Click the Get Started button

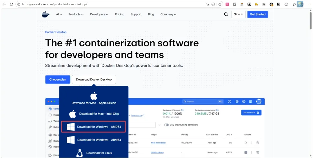coord(258,14)
